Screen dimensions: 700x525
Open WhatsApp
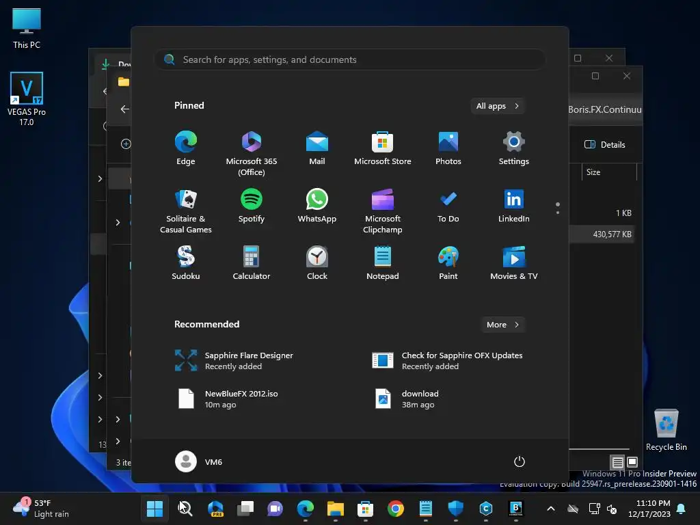(x=317, y=206)
